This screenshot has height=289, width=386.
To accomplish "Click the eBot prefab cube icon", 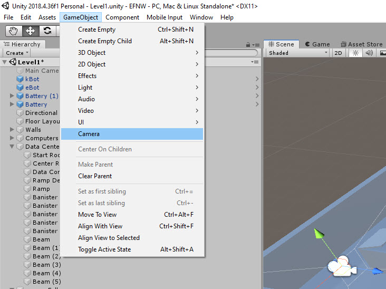I will [20, 88].
